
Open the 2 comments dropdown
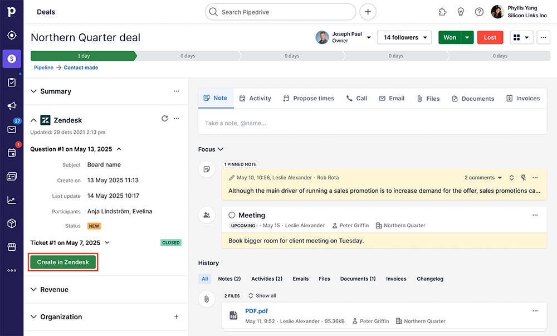pyautogui.click(x=483, y=178)
